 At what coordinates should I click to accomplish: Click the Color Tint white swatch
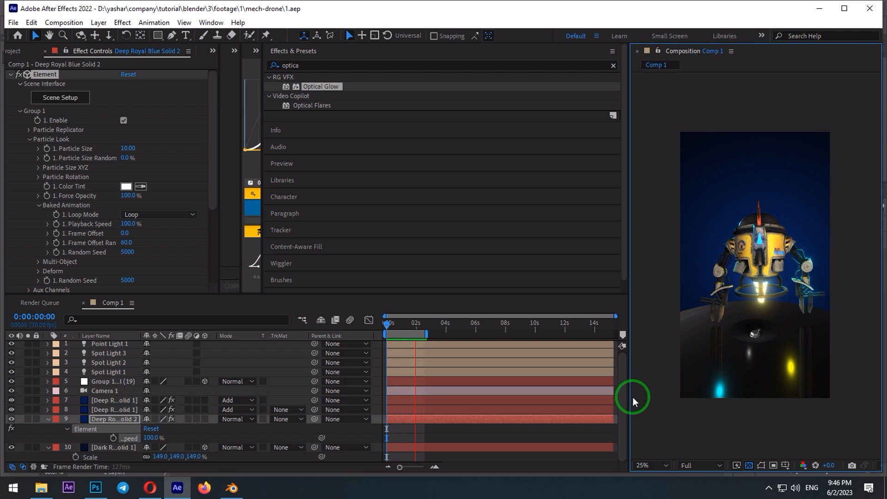click(x=126, y=186)
